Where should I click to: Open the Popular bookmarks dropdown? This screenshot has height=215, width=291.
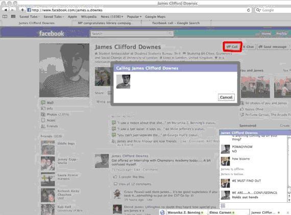click(x=134, y=16)
